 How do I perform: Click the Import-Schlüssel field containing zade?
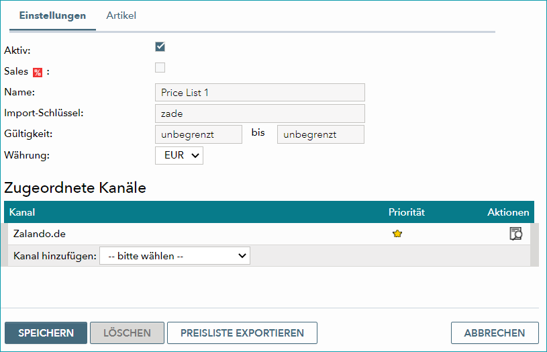tap(260, 114)
